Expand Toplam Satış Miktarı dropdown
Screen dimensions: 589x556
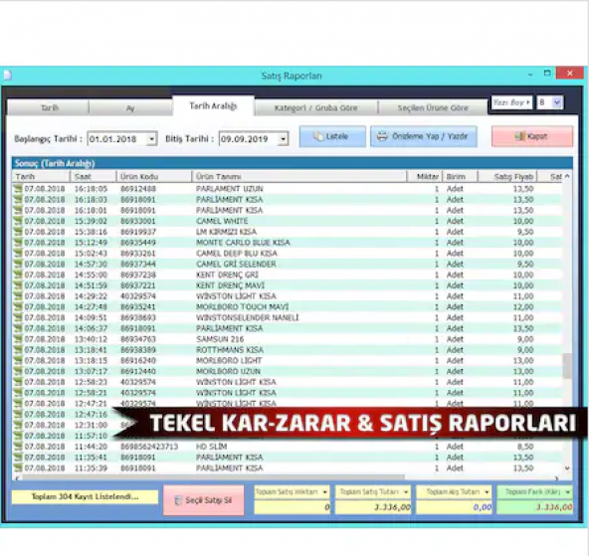[325, 491]
